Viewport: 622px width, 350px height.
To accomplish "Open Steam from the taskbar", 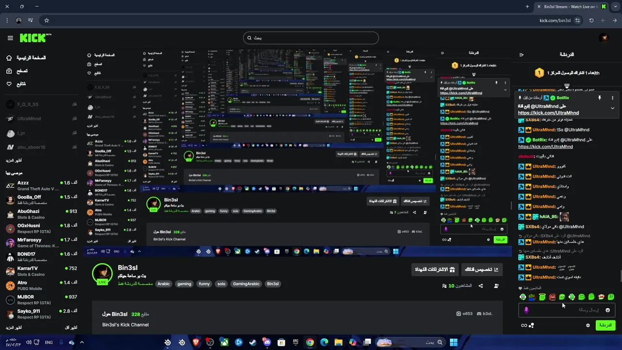I will (253, 342).
